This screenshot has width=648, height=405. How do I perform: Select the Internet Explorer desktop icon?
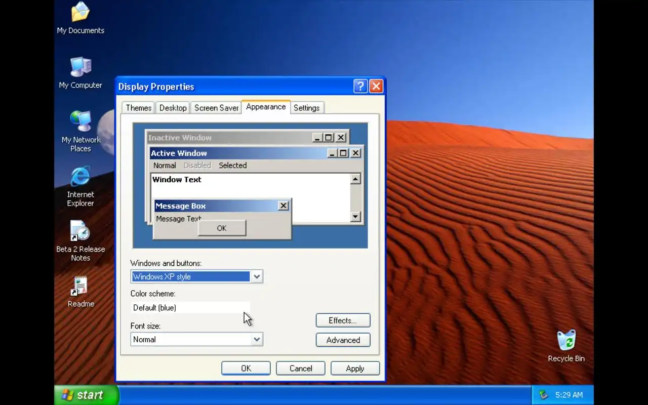click(80, 186)
